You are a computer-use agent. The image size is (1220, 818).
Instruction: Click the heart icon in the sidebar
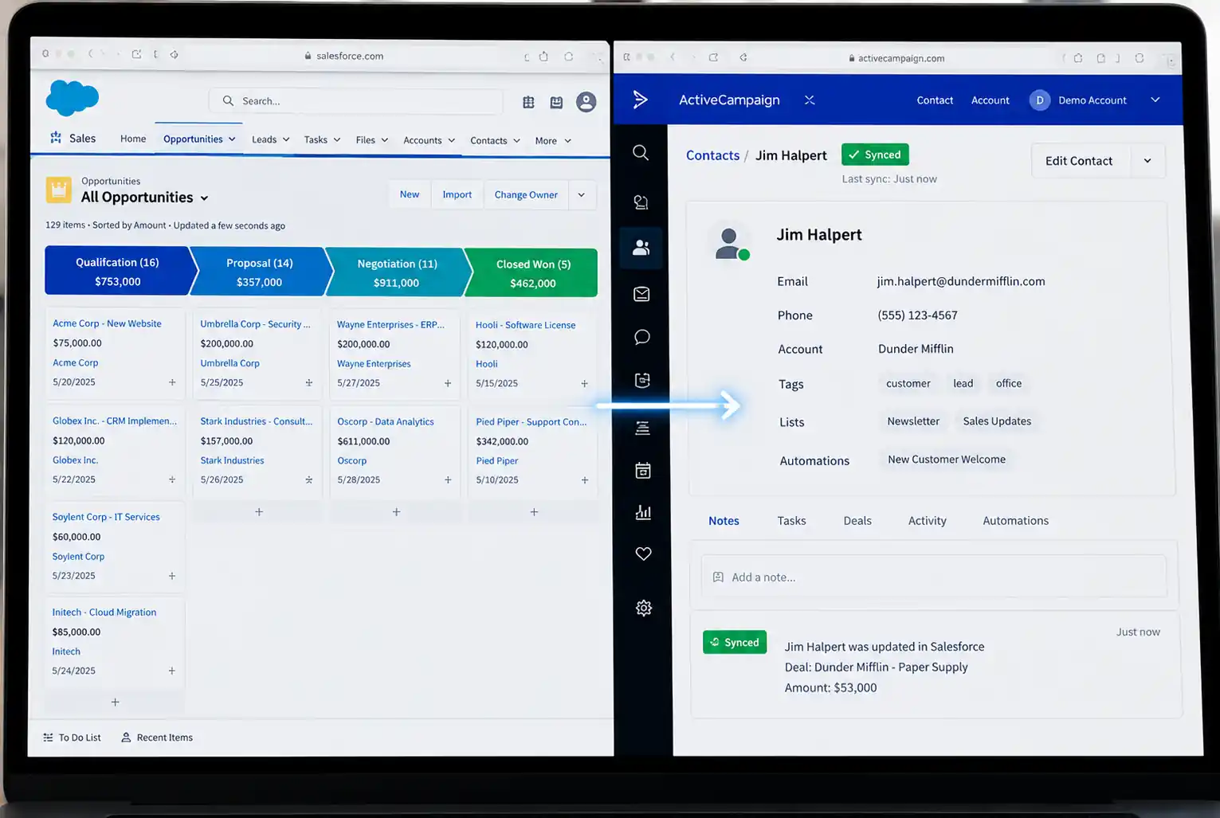(x=644, y=554)
